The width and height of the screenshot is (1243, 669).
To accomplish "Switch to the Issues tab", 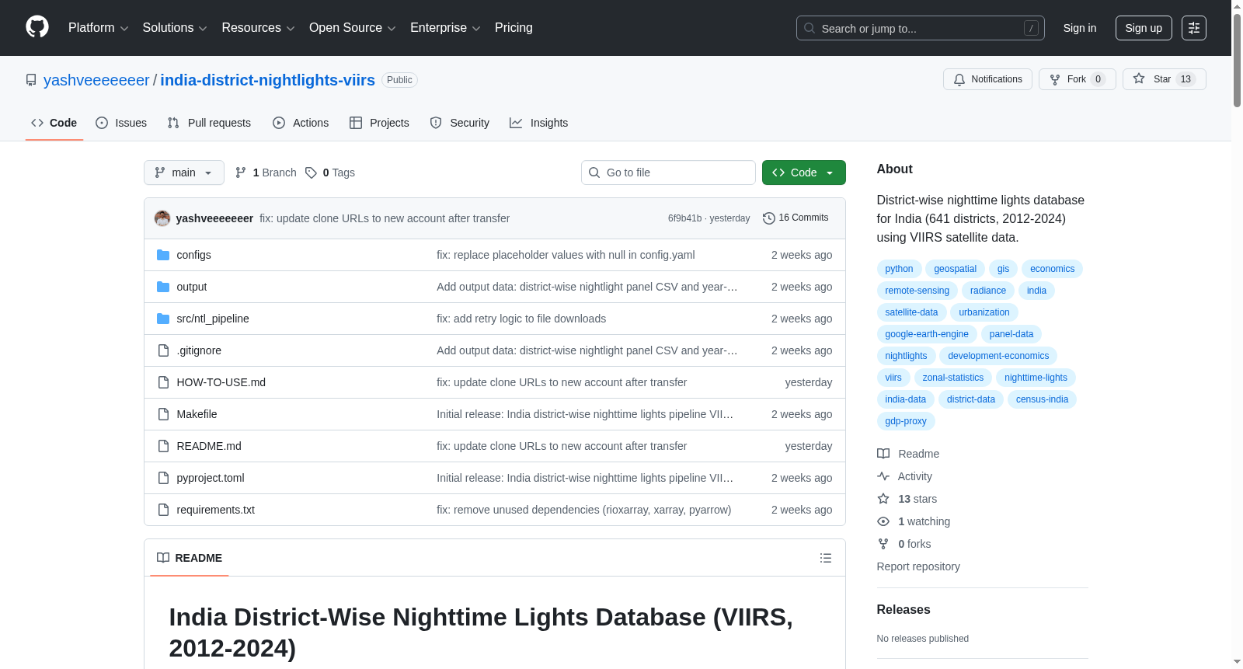I will (x=121, y=123).
